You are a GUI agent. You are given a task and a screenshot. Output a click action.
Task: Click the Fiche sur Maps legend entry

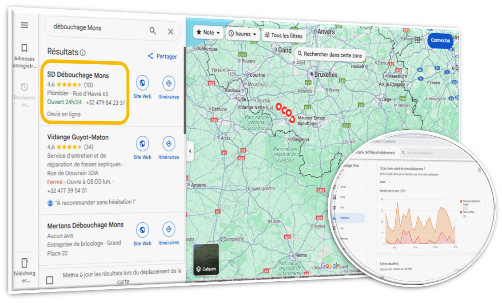(x=468, y=212)
